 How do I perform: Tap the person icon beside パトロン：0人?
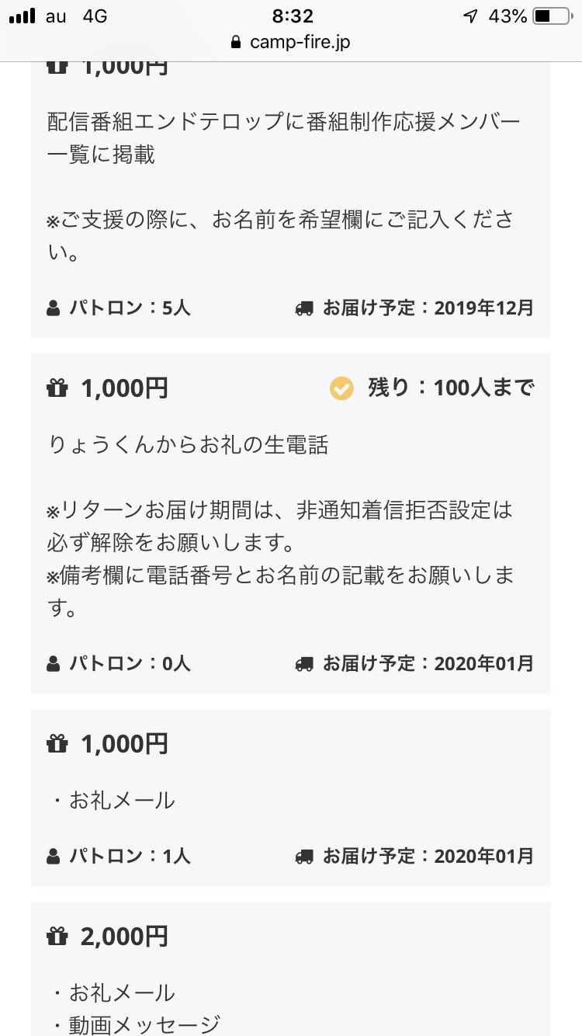tap(53, 664)
